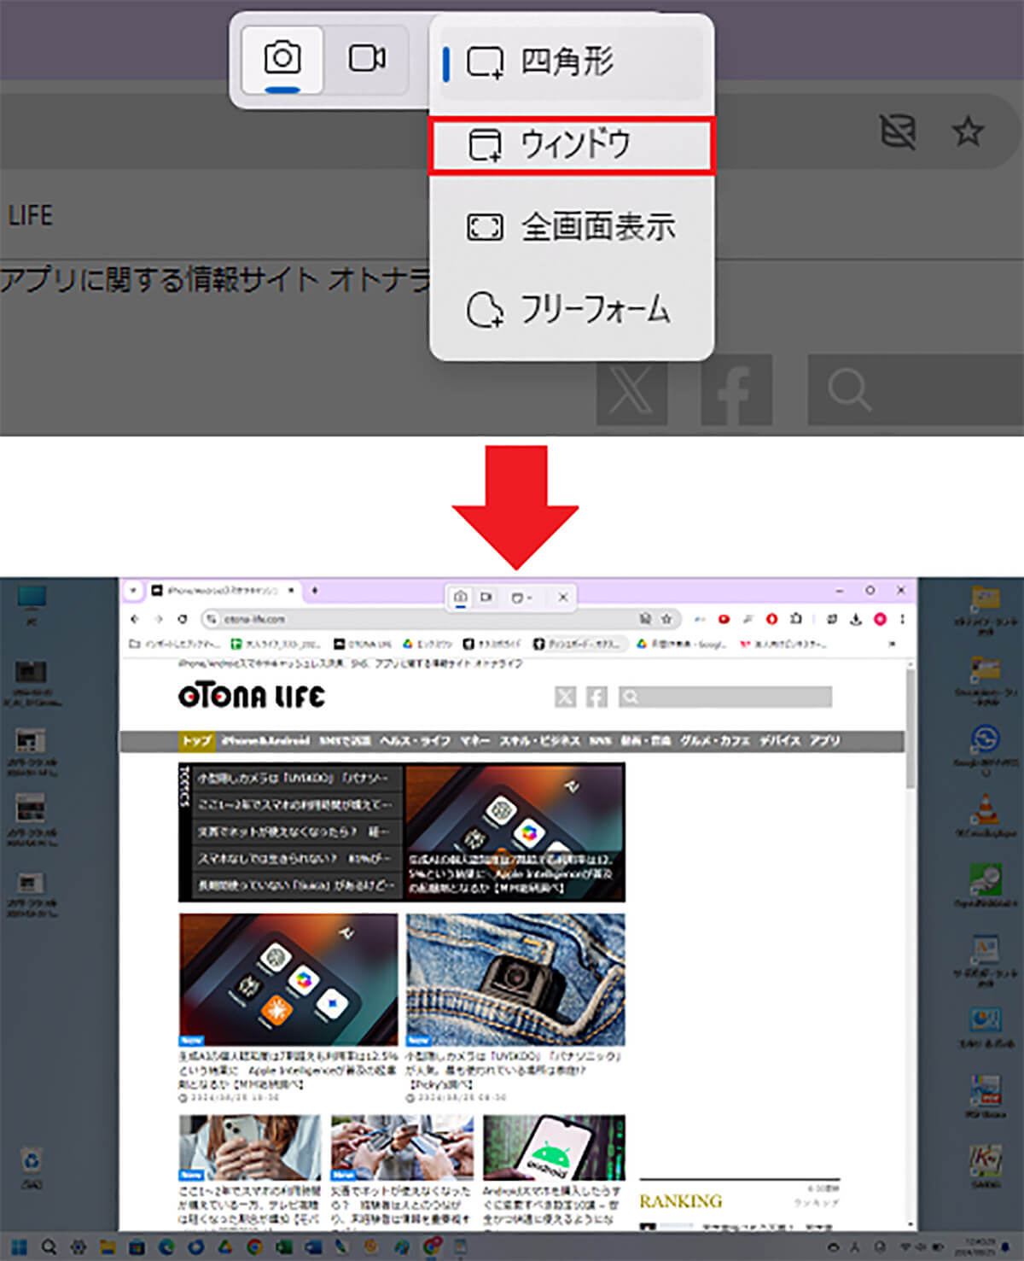Image resolution: width=1024 pixels, height=1261 pixels.
Task: Open the ヘルス・ライフ navigation tab
Action: pyautogui.click(x=415, y=741)
